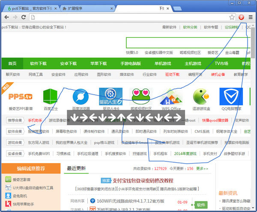257x212 pixels.
Task: Click the 逗游游戏盒 pac-man icon
Action: 201,96
